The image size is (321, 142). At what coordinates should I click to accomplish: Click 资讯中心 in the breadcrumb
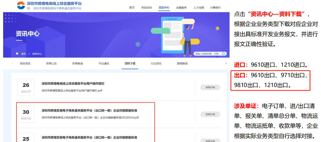click(37, 54)
